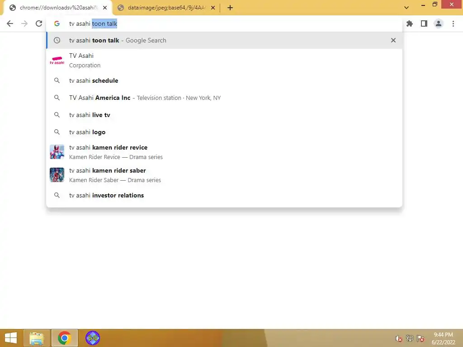This screenshot has width=463, height=347.
Task: Open the purple app on the taskbar
Action: point(93,338)
